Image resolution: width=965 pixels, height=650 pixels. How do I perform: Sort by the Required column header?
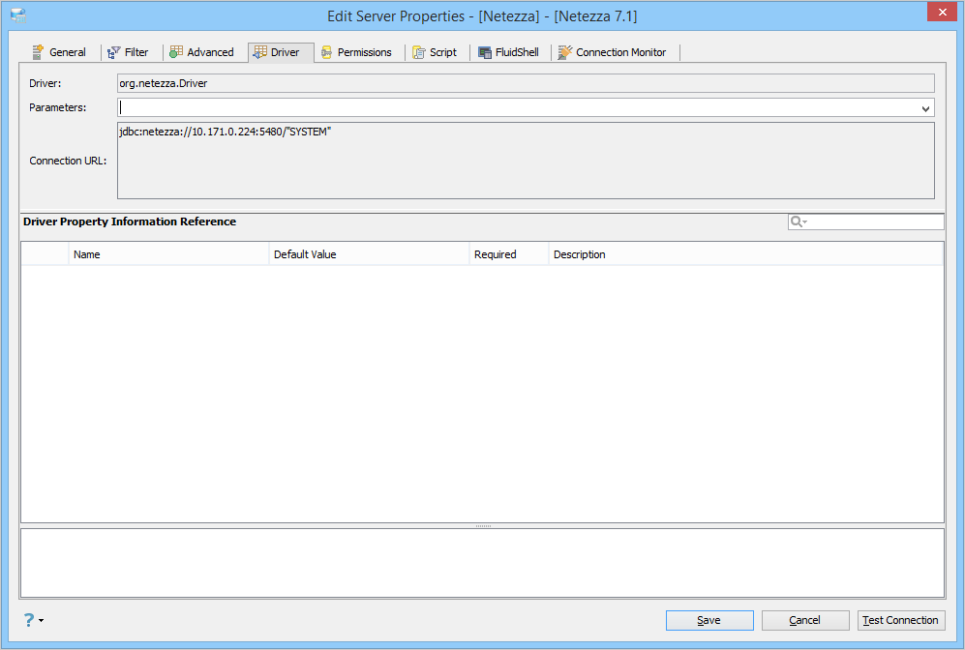508,254
